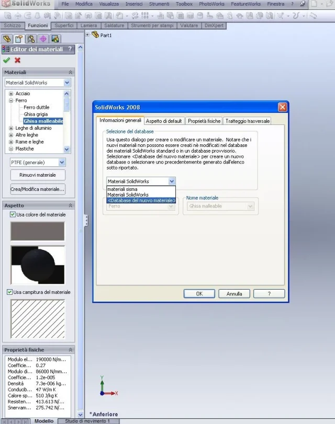Click the gray material color swatch
Viewport: 335px width, 424px height.
click(38, 231)
